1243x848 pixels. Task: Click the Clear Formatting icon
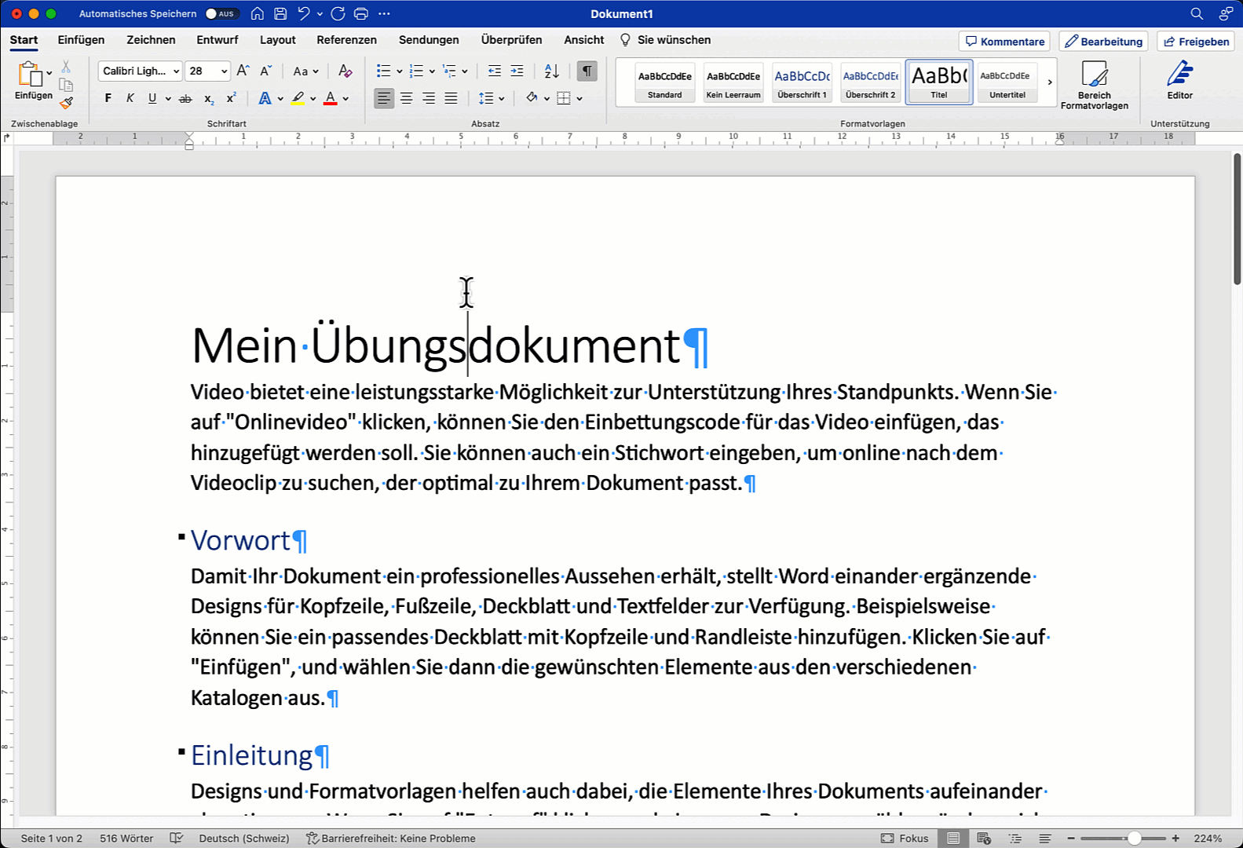click(x=345, y=71)
